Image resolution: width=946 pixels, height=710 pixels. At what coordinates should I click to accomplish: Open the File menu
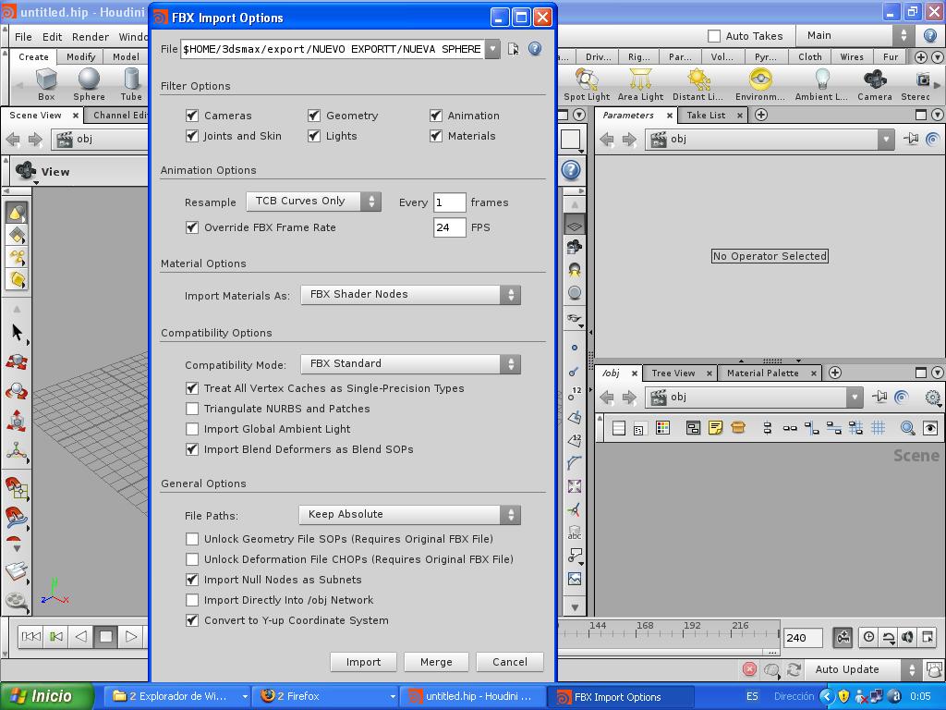(x=23, y=37)
